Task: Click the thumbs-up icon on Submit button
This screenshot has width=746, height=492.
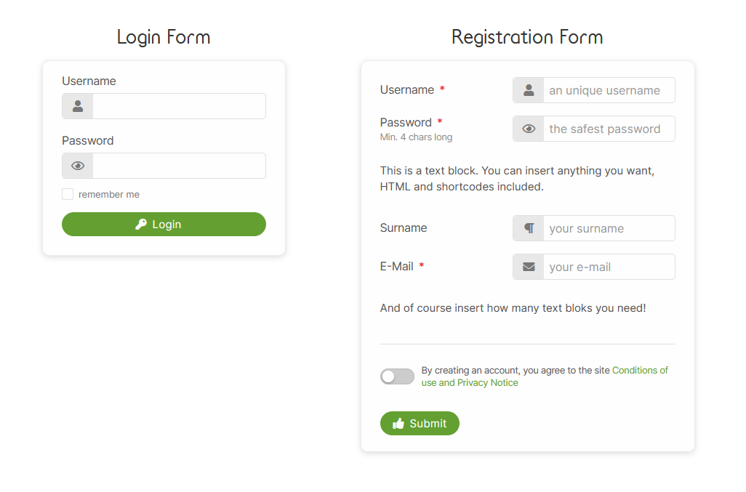Action: pos(398,424)
